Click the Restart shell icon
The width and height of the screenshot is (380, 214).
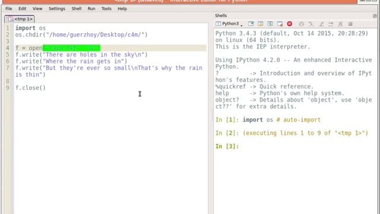pos(270,24)
